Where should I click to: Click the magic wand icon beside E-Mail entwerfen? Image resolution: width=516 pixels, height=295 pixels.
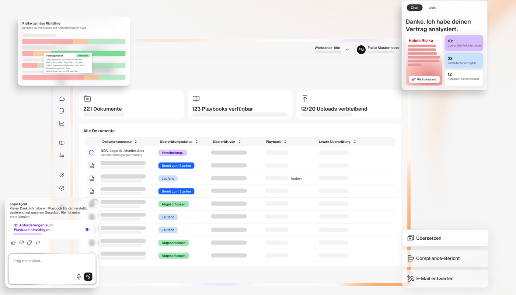(411, 279)
